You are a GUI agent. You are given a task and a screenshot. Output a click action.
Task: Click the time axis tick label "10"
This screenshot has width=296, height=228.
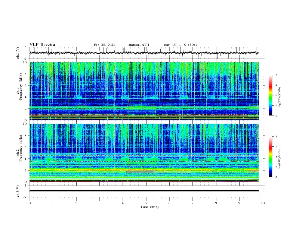tap(263, 203)
